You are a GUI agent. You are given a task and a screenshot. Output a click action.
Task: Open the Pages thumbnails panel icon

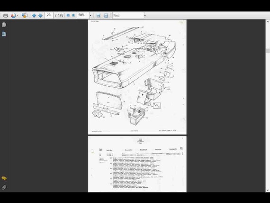pyautogui.click(x=4, y=25)
